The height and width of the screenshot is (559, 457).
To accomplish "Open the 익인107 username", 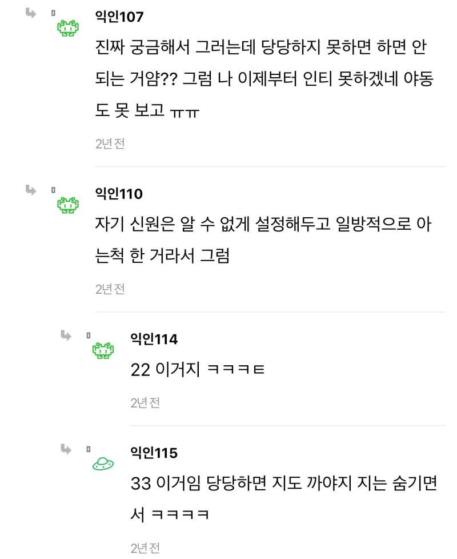I will point(119,17).
